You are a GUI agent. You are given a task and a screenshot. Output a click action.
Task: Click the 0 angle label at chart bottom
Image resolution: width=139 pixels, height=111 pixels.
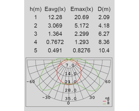(68, 103)
